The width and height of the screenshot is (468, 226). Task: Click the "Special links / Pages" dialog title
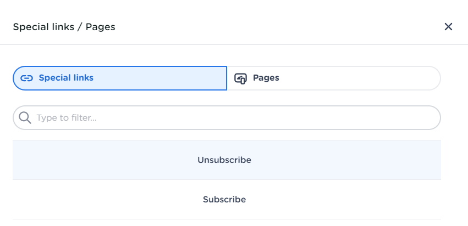point(64,26)
